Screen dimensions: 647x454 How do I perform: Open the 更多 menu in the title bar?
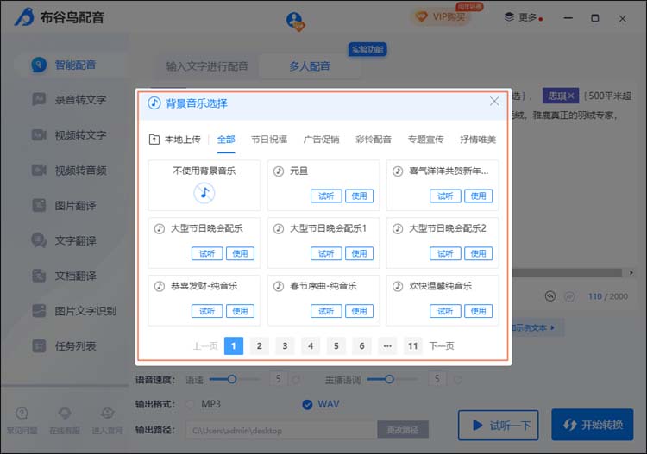pyautogui.click(x=522, y=16)
